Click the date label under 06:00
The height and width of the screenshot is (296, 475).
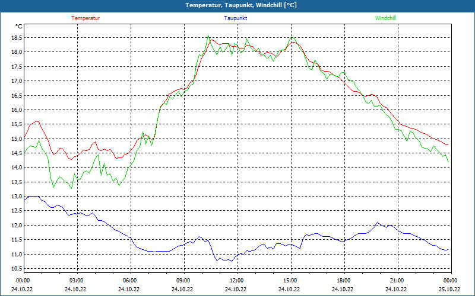click(x=129, y=289)
